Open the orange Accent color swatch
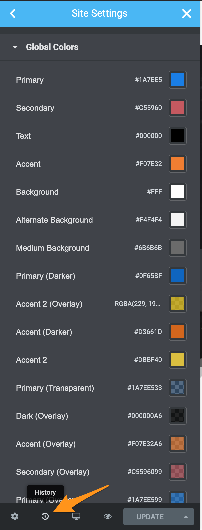The width and height of the screenshot is (202, 530). point(178,164)
